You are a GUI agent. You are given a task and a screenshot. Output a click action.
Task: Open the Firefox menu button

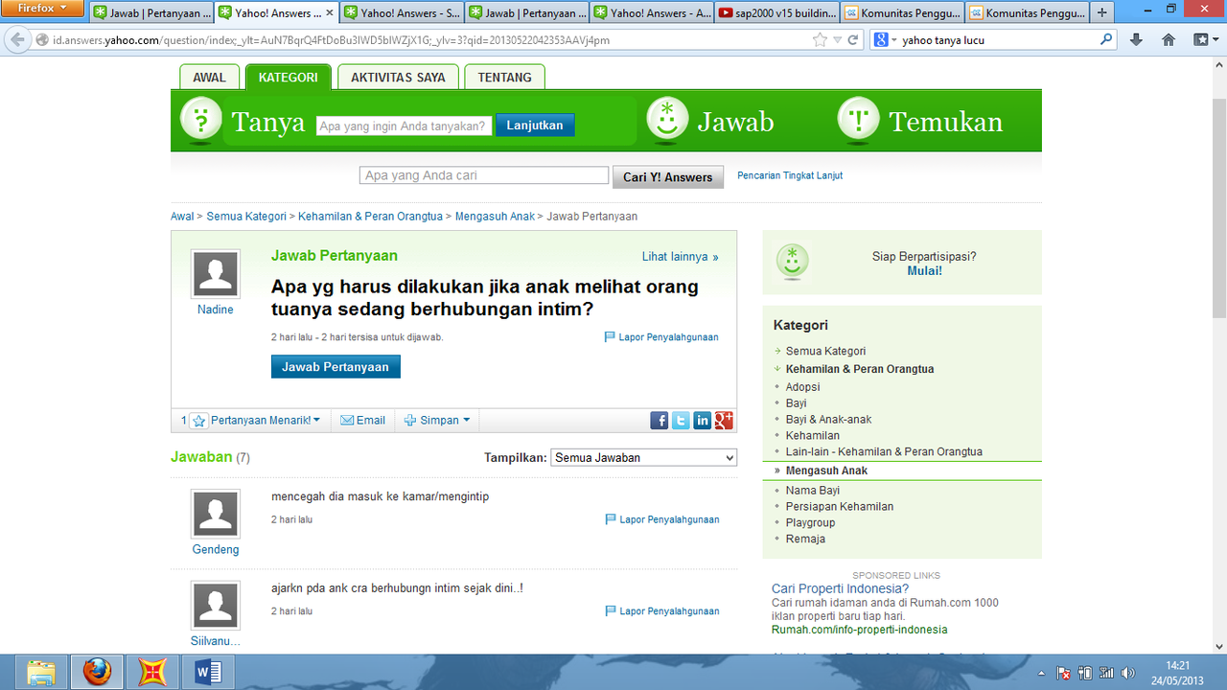[44, 8]
